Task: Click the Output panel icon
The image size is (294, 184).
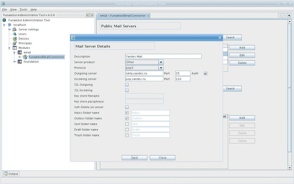Action: [x=6, y=174]
